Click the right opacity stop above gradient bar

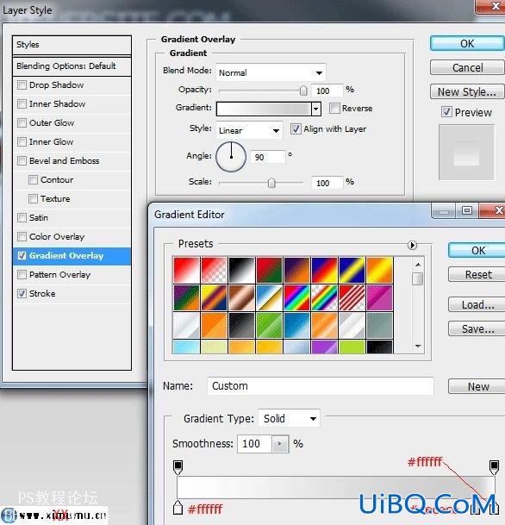(494, 467)
